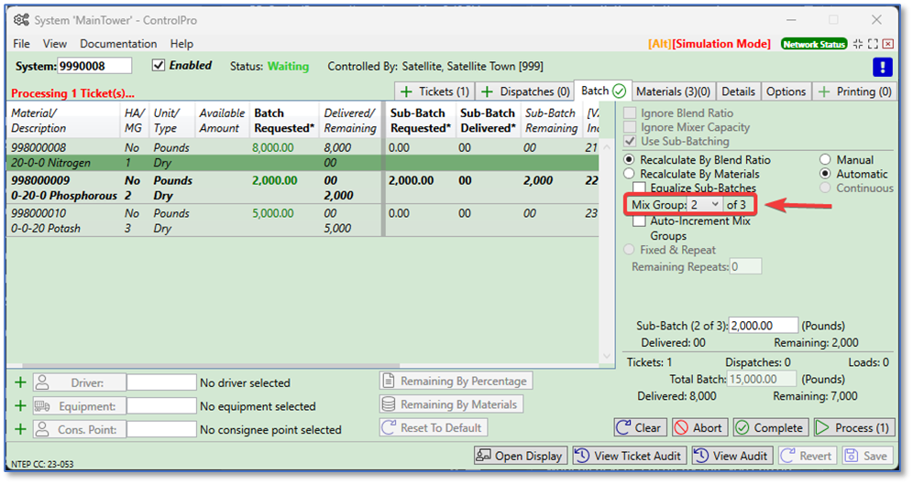Click the Process (1) button
Image resolution: width=913 pixels, height=484 pixels.
point(852,427)
